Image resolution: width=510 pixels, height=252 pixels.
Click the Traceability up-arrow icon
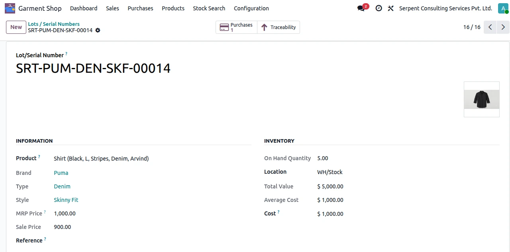pyautogui.click(x=264, y=27)
